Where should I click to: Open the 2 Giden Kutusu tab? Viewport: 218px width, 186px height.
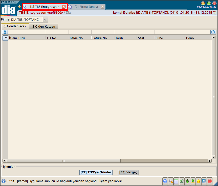click(44, 26)
